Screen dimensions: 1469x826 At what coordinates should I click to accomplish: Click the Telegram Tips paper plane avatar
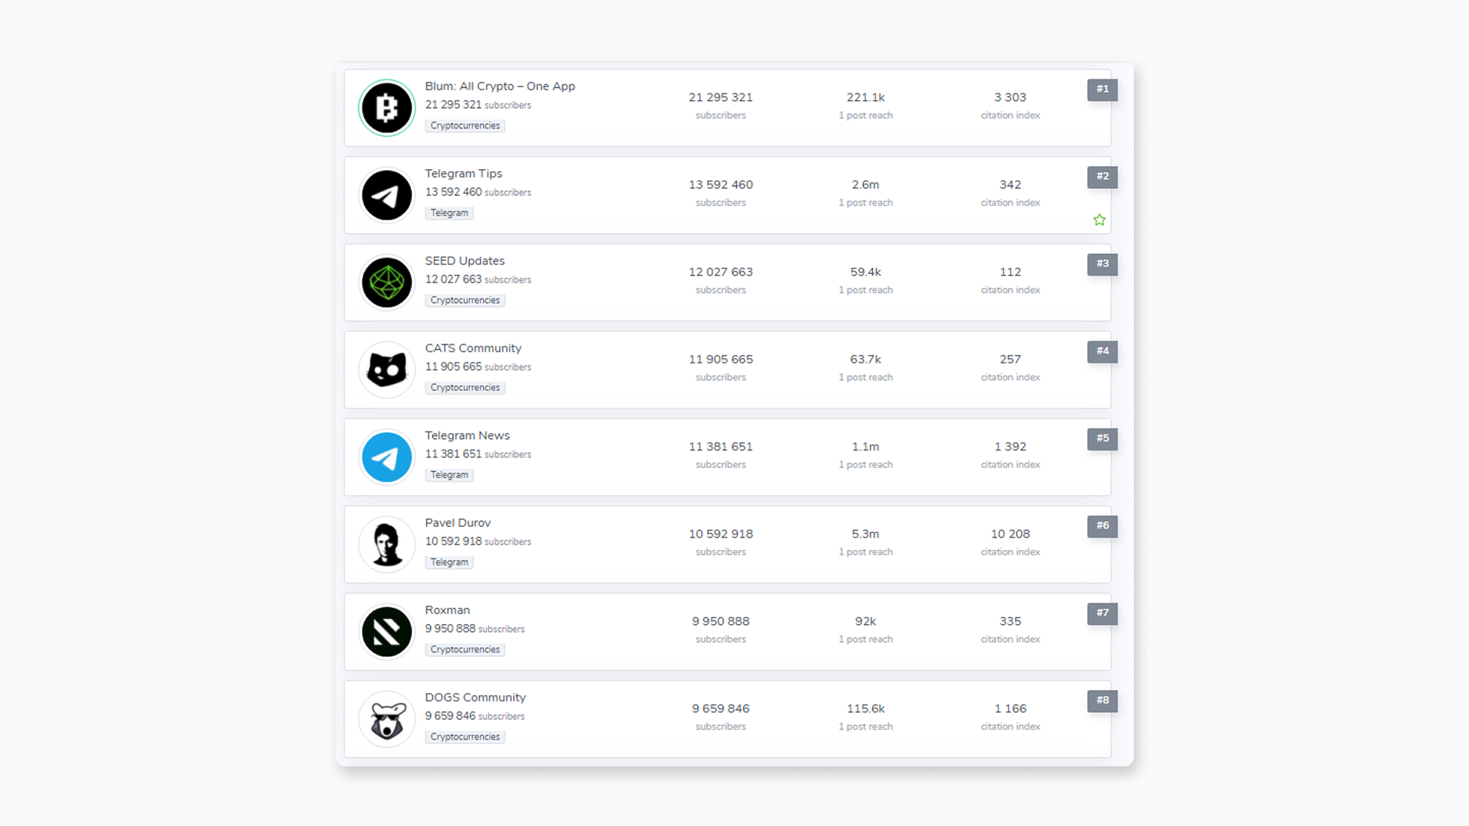point(386,195)
